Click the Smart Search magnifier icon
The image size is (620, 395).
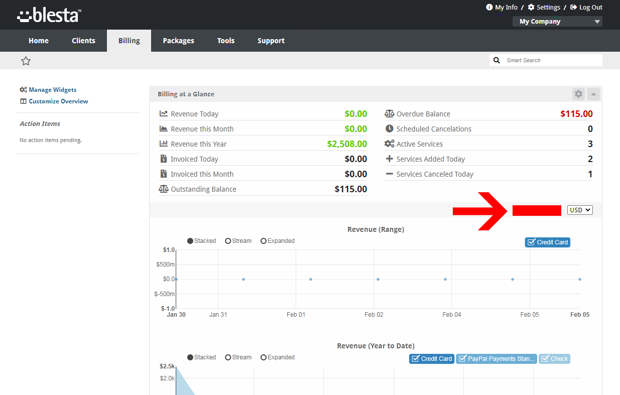(497, 60)
